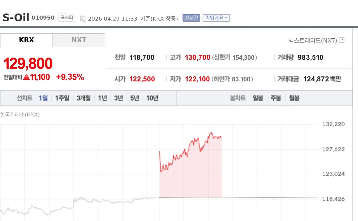
Task: Select the 1일 line chart period
Action: (x=43, y=98)
